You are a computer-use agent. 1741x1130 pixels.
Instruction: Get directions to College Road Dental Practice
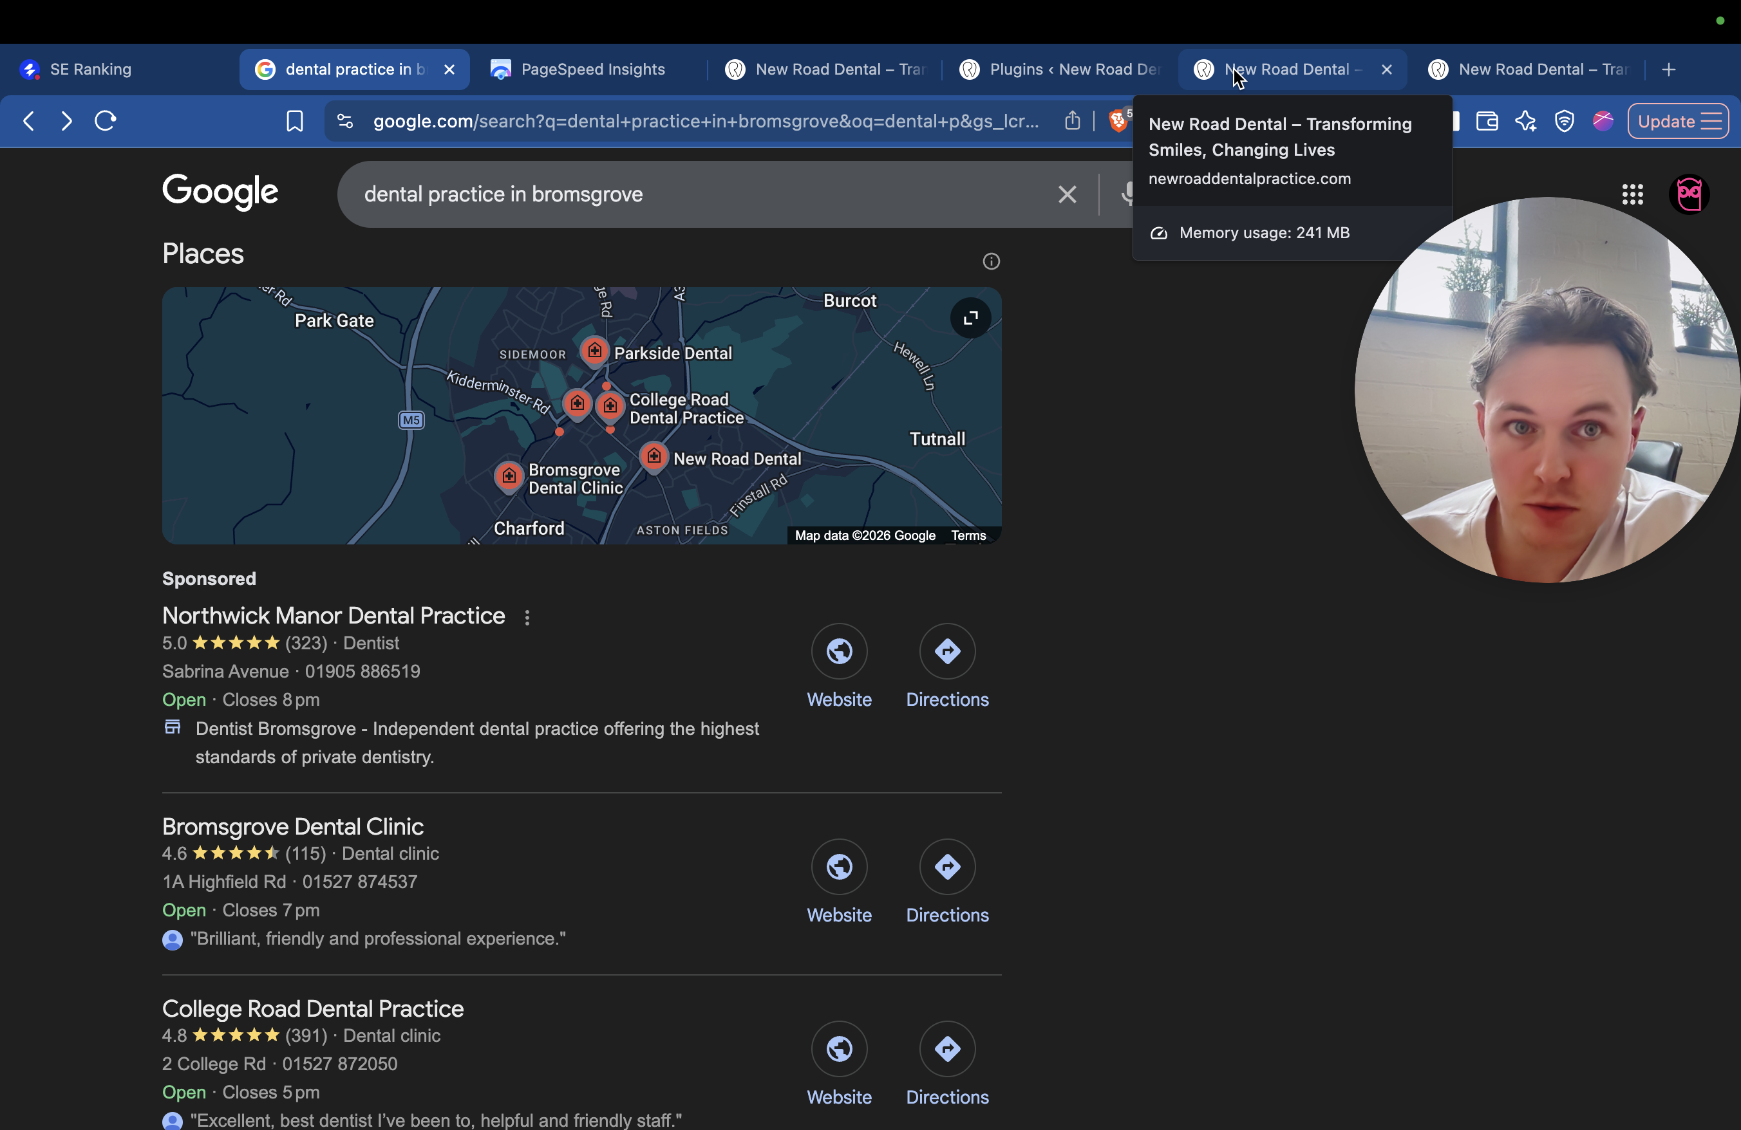tap(947, 1050)
